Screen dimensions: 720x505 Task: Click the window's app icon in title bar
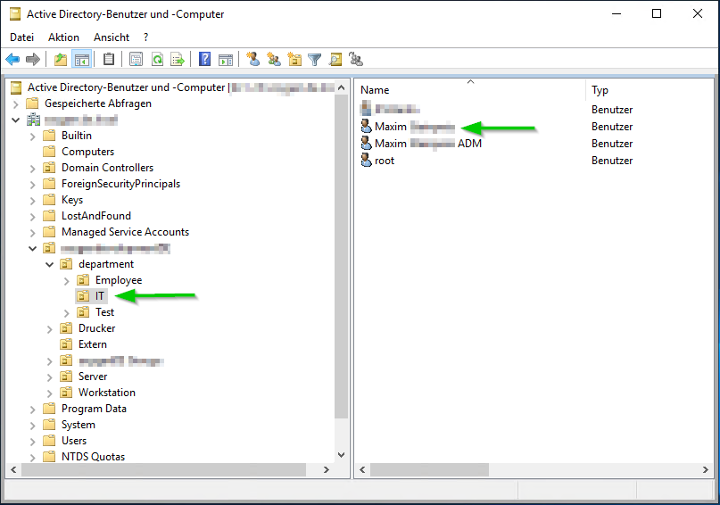[x=15, y=14]
